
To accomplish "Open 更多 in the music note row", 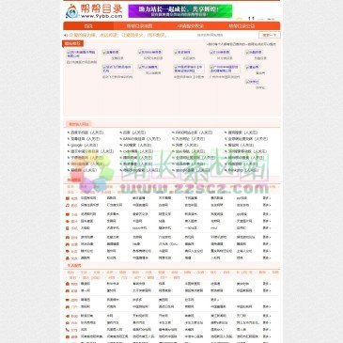I will tap(267, 205).
